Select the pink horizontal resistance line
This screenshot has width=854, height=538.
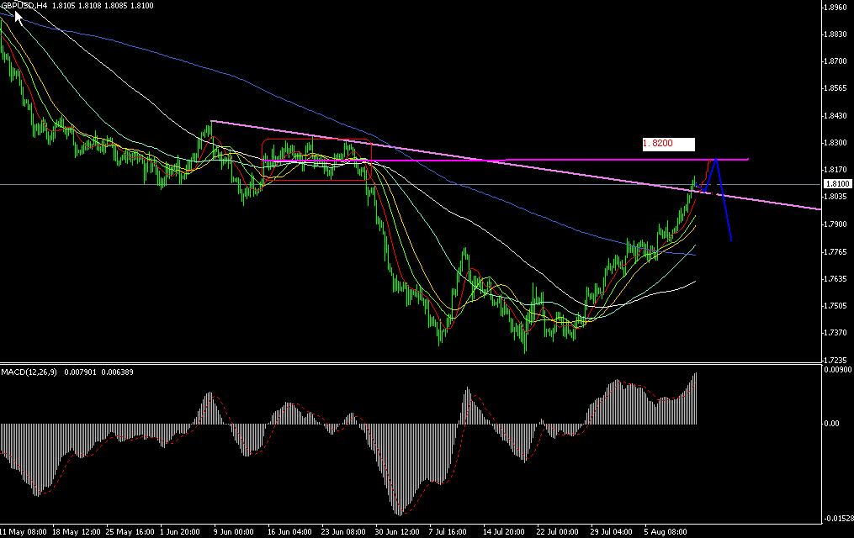[x=505, y=160]
